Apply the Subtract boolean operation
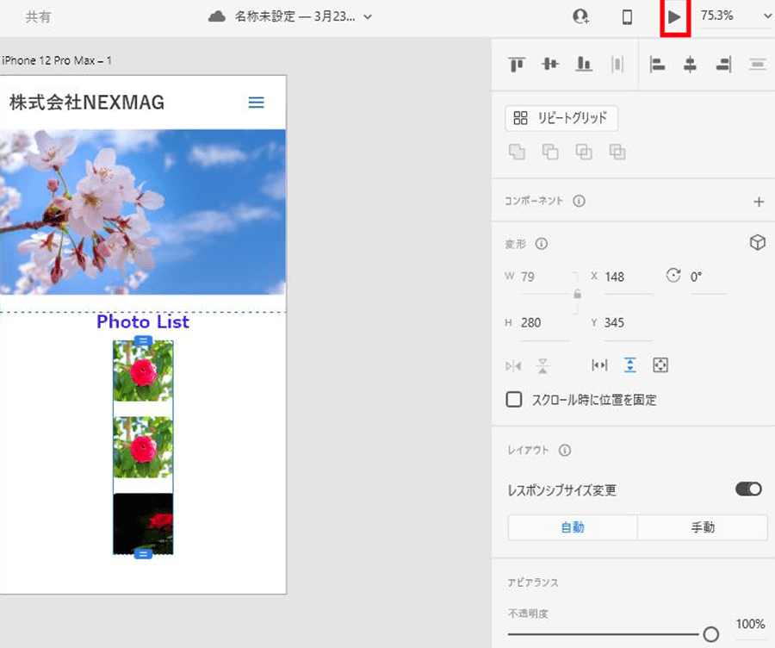 click(550, 152)
